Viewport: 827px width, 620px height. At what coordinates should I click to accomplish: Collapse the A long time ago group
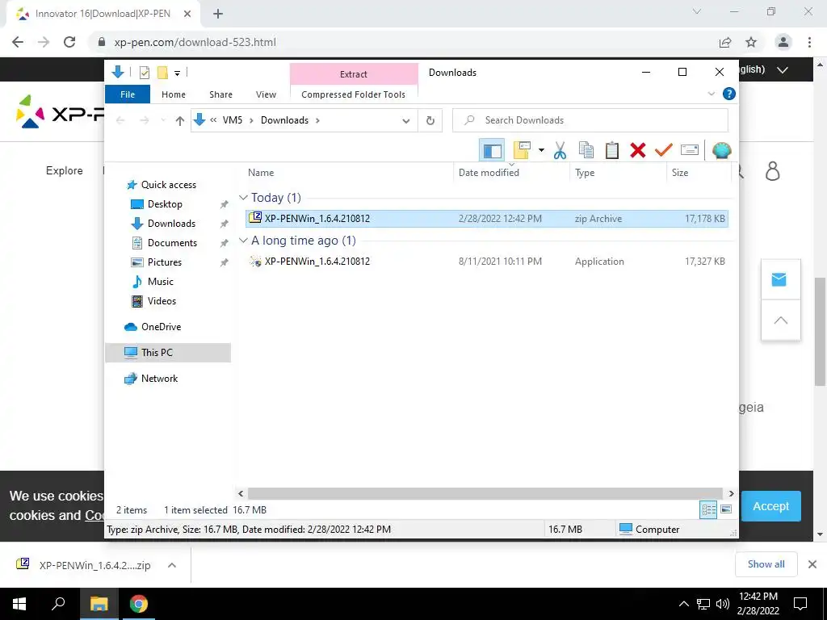243,241
